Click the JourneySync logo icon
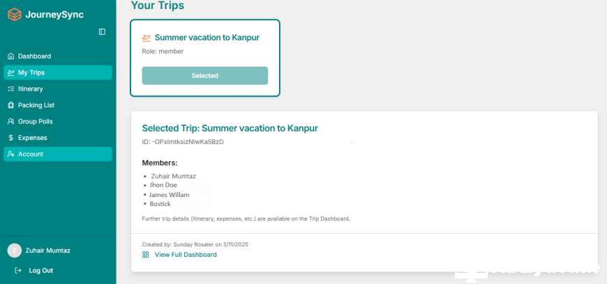The image size is (607, 284). tap(14, 13)
